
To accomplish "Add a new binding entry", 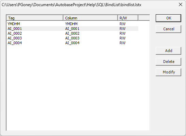I will coord(168,51).
